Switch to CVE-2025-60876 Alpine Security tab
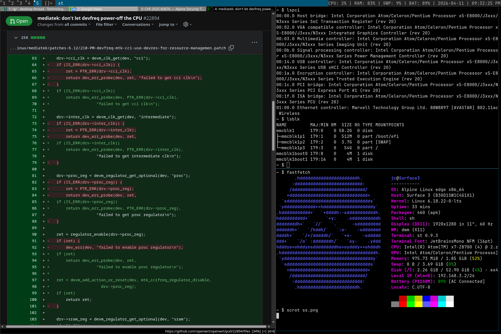The image size is (501, 334). (x=172, y=9)
